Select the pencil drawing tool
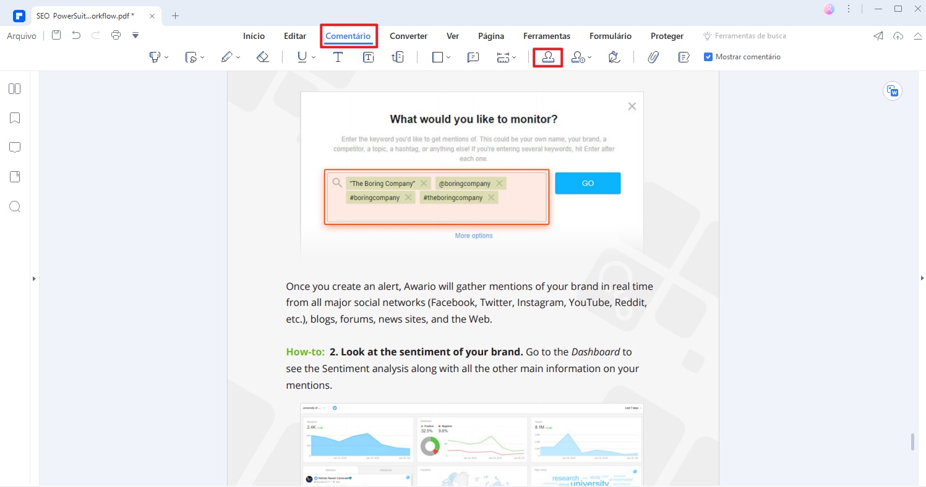Image resolution: width=926 pixels, height=487 pixels. tap(226, 57)
